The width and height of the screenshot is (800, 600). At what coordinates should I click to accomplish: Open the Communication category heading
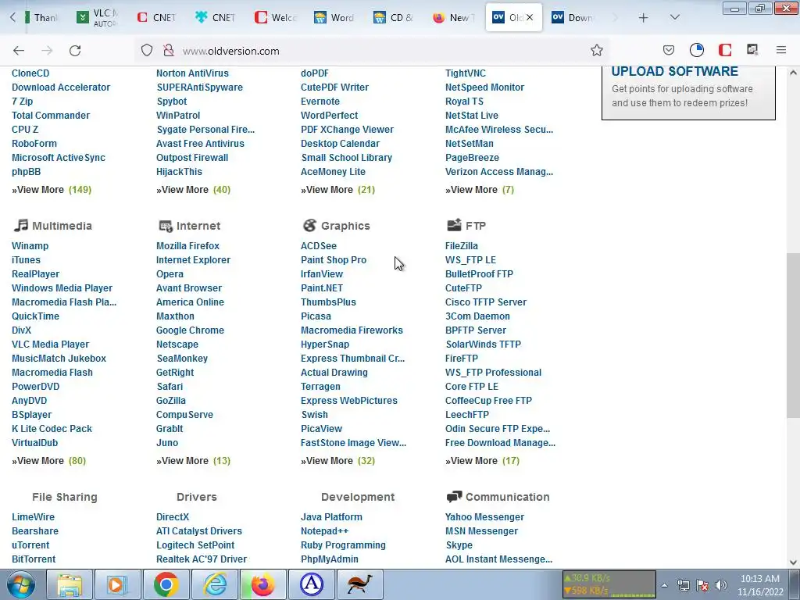[x=507, y=497]
